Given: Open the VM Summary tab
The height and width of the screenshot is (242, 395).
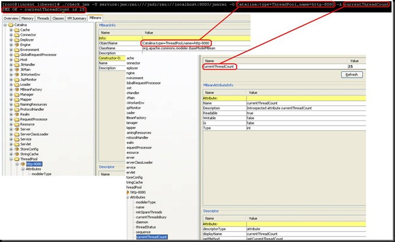Looking at the screenshot, I should point(76,18).
